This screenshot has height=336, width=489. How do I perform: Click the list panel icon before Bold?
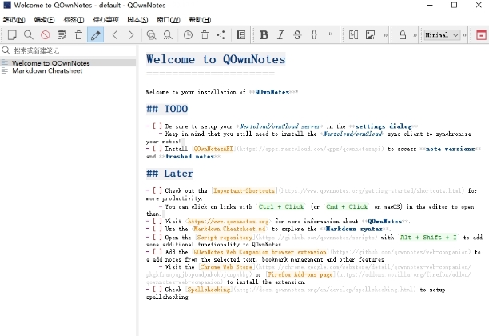(241, 34)
